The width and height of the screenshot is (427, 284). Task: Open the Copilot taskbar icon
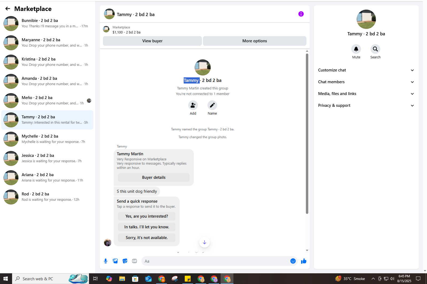(109, 279)
